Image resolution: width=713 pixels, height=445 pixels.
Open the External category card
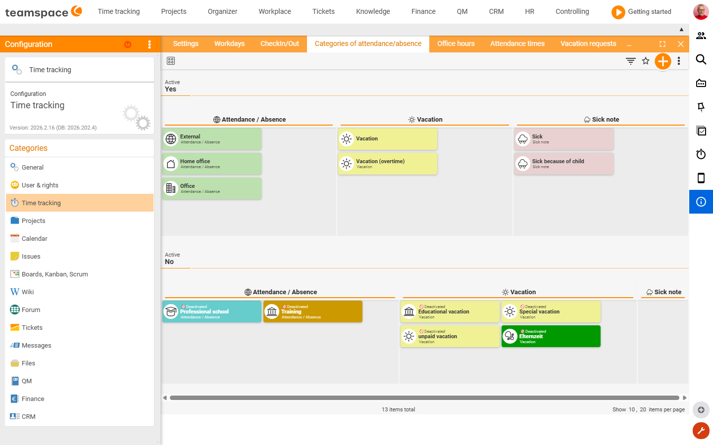point(212,139)
